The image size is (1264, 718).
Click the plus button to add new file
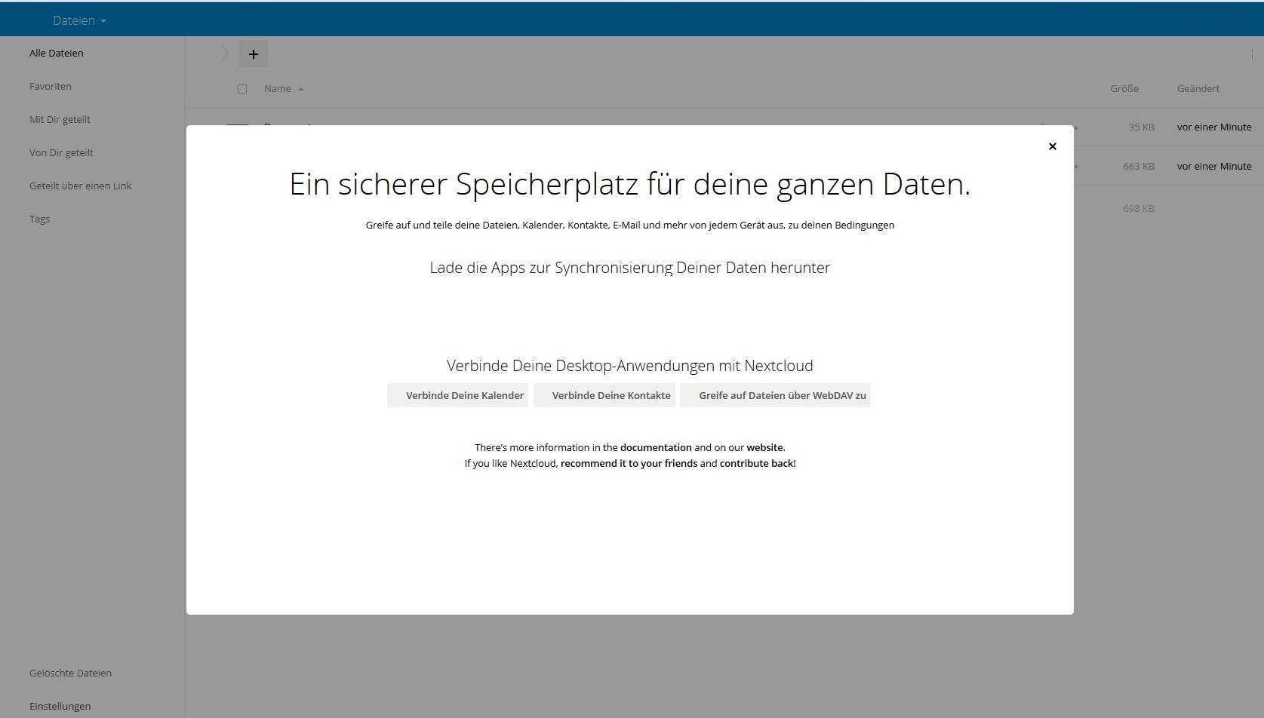tap(254, 54)
